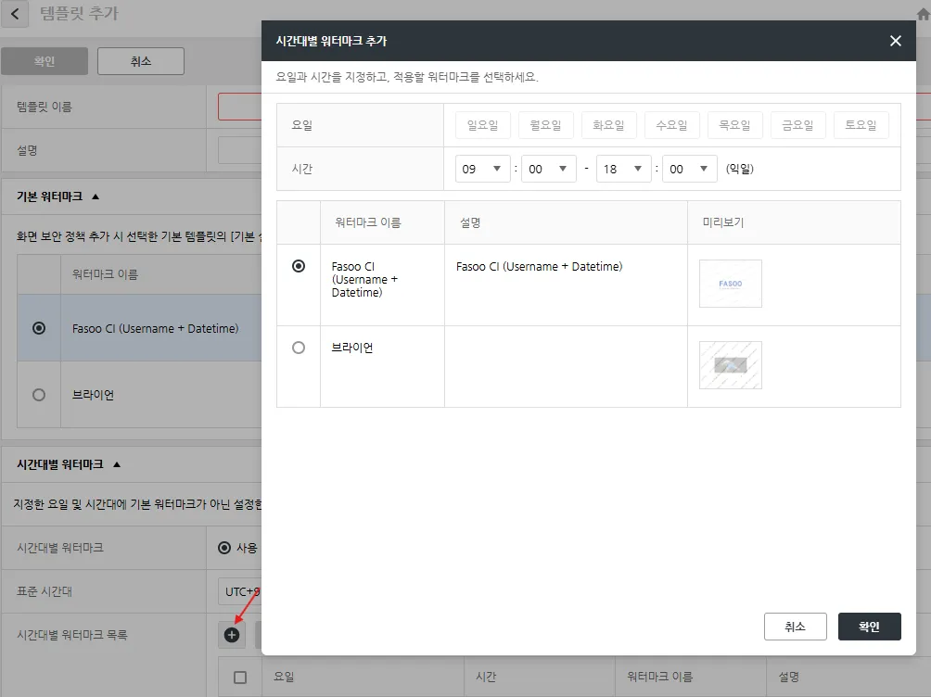The width and height of the screenshot is (931, 697).
Task: Collapse the 시간대별 워터마크 section
Action: 117,464
